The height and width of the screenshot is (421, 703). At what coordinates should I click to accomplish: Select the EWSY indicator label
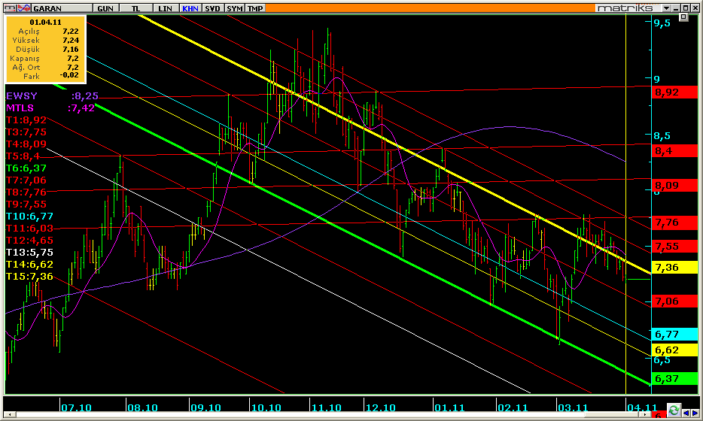coord(21,96)
